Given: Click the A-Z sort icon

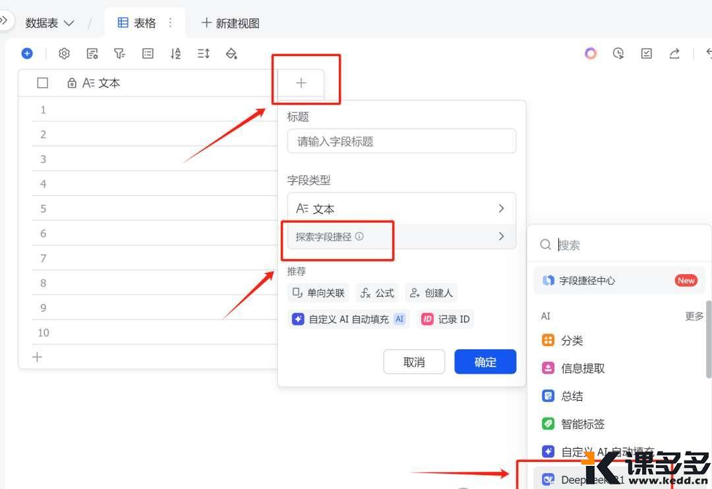Looking at the screenshot, I should click(175, 53).
